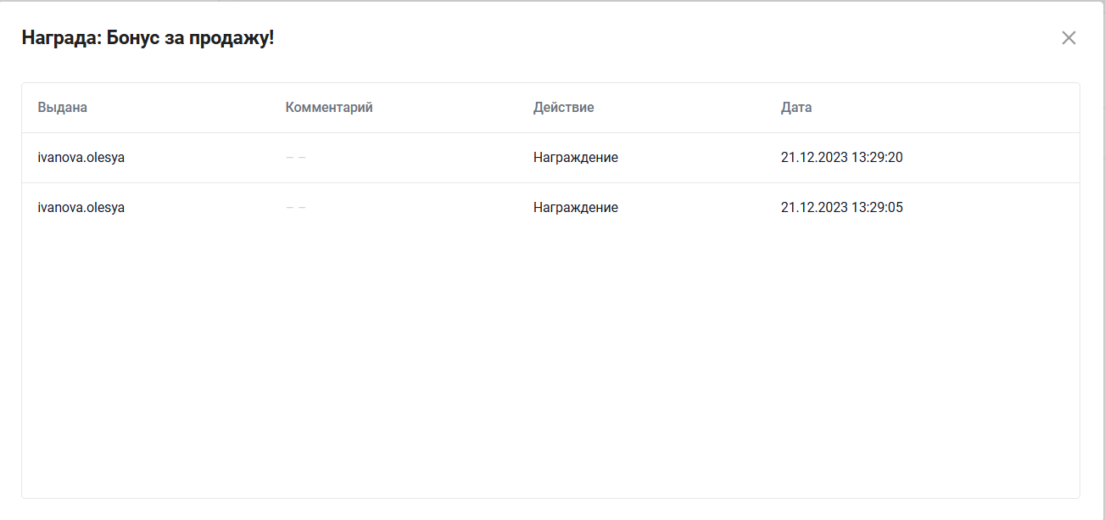Click the time 13:29:20
The height and width of the screenshot is (520, 1105).
tap(876, 158)
